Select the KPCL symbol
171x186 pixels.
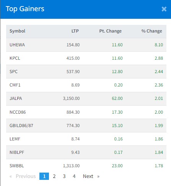tap(15, 58)
